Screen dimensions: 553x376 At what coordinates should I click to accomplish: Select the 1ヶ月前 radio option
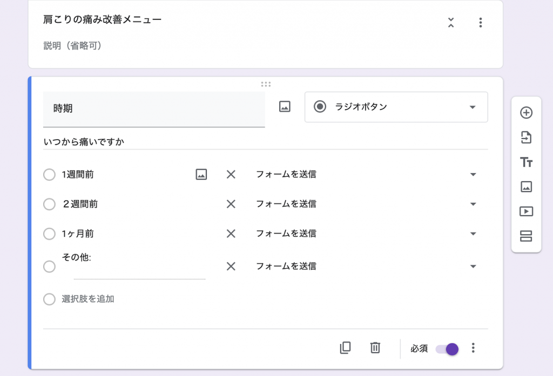click(49, 234)
